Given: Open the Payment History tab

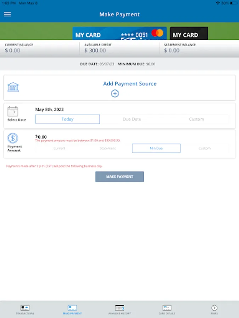Looking at the screenshot, I should [120, 310].
